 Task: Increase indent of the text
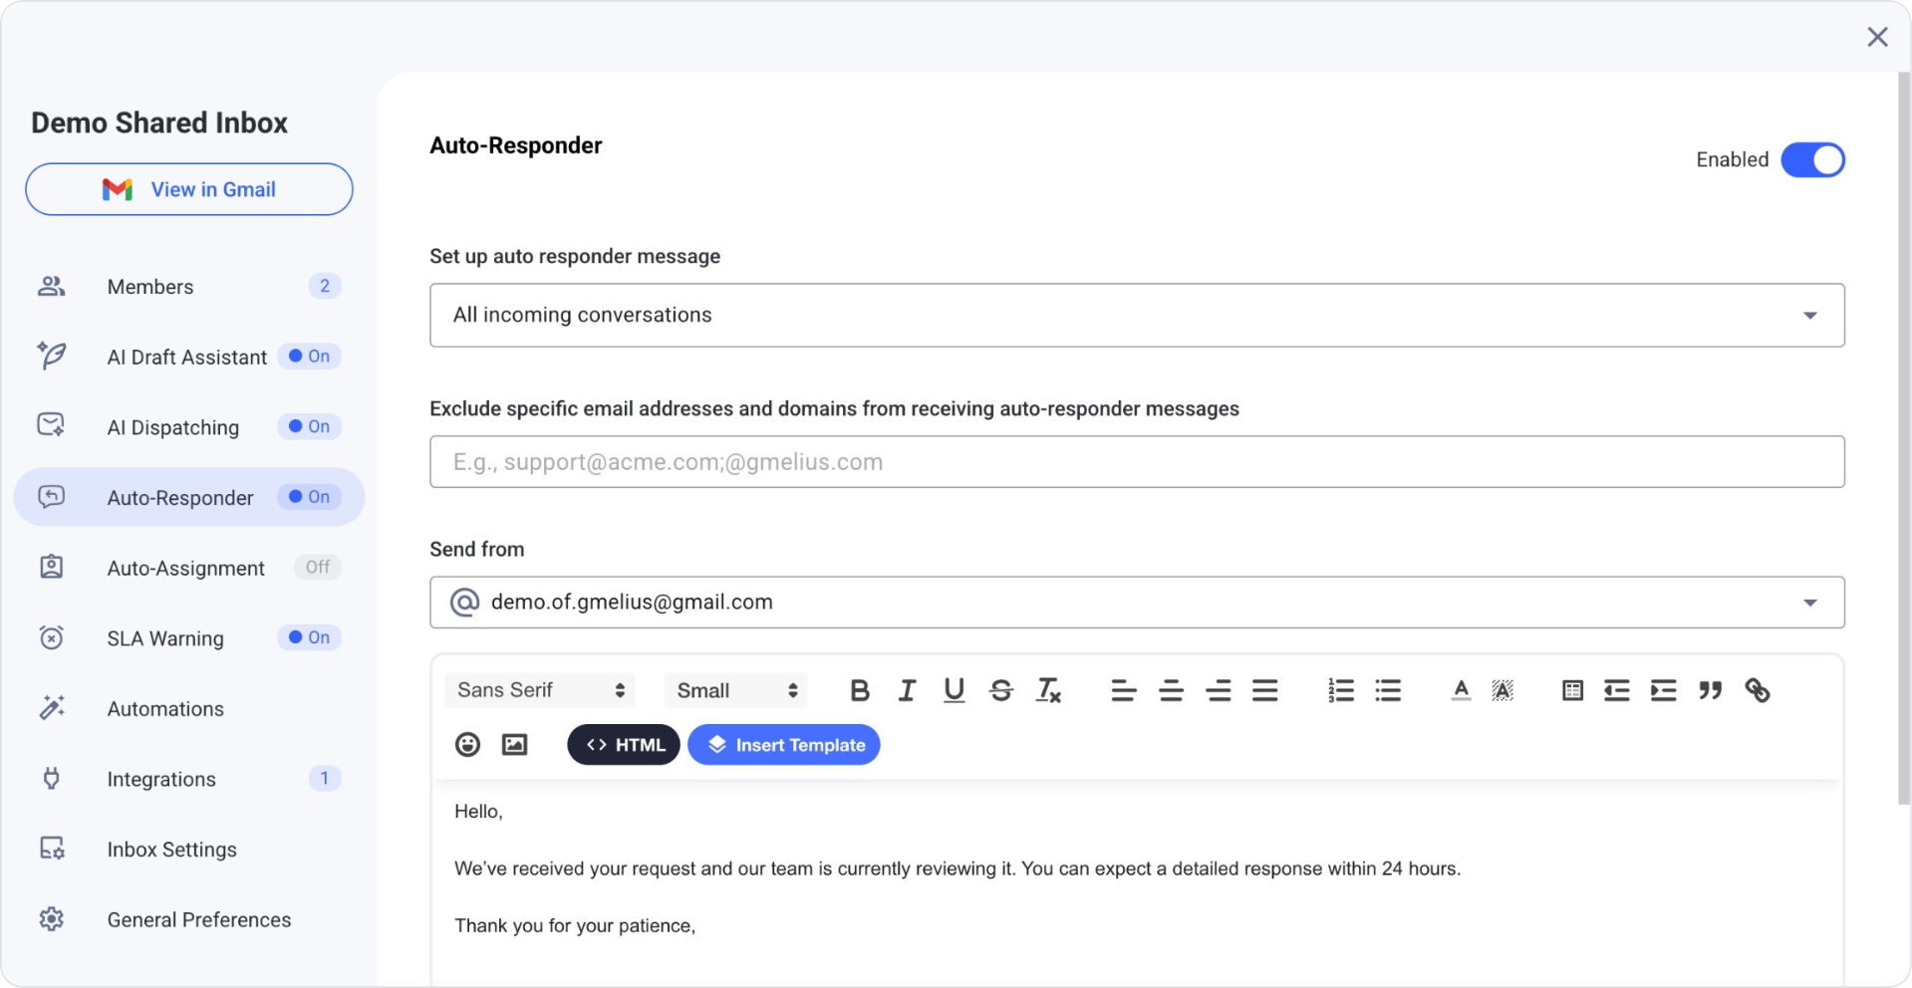[x=1663, y=690]
